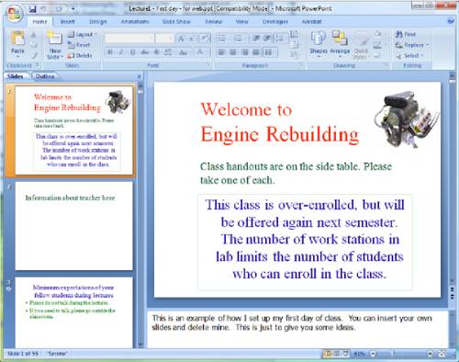The height and width of the screenshot is (362, 459).
Task: Open the Insert ribbon tab
Action: (68, 22)
